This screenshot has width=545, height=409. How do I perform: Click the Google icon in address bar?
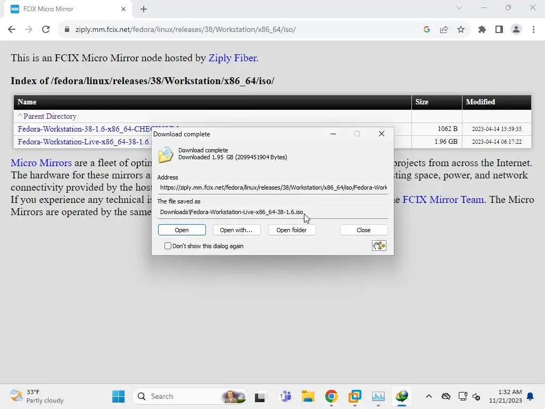427,30
